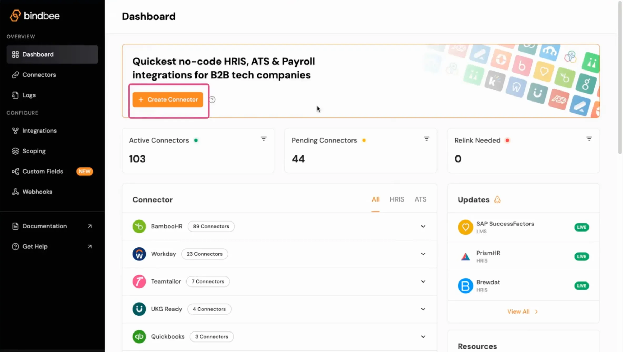Click the Active Connectors count 103
Viewport: 623px width, 352px height.
tap(137, 159)
